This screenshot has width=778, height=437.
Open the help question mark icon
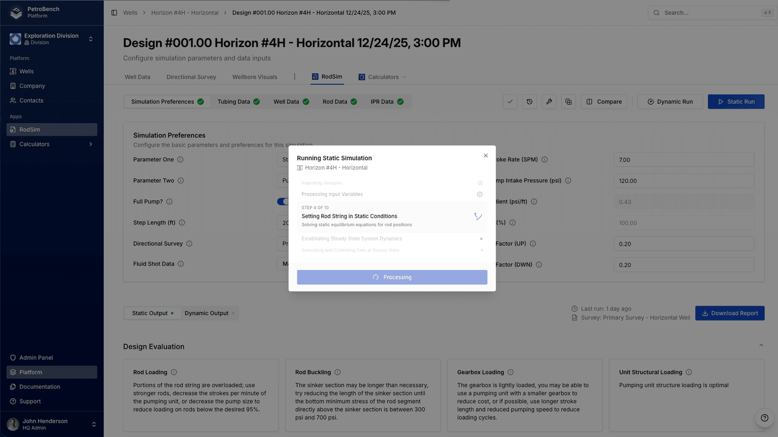765,418
